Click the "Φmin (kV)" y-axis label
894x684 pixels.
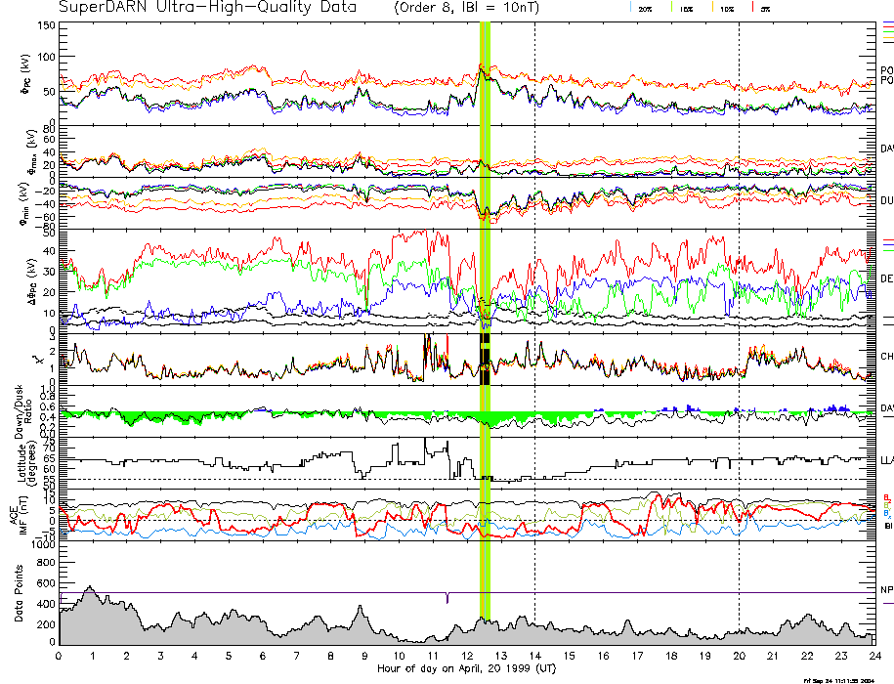(x=24, y=204)
